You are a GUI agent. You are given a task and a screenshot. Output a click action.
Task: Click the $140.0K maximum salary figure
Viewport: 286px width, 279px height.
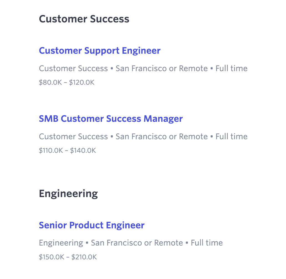[83, 151]
